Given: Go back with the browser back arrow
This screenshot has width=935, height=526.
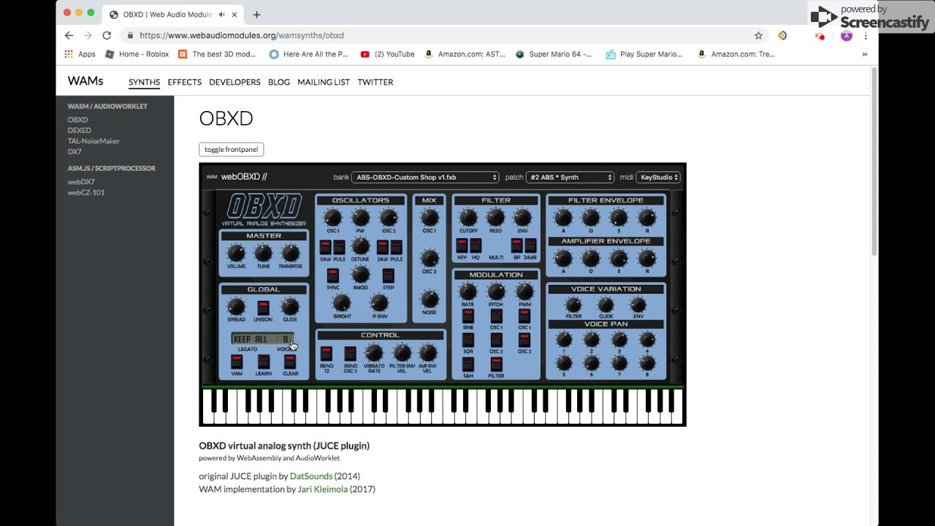Looking at the screenshot, I should [69, 35].
